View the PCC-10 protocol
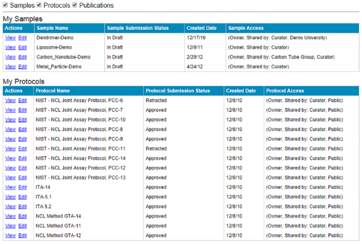Viewport: 362px width, 244px height. coord(10,120)
